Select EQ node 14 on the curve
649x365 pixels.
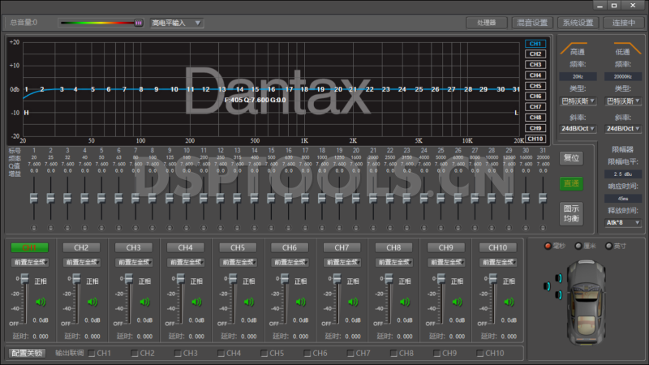click(239, 89)
